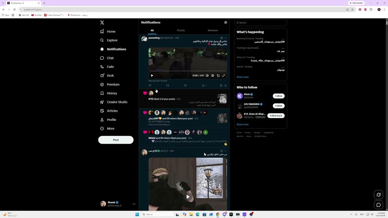
Task: Switch to the Mentions tab
Action: (x=213, y=31)
